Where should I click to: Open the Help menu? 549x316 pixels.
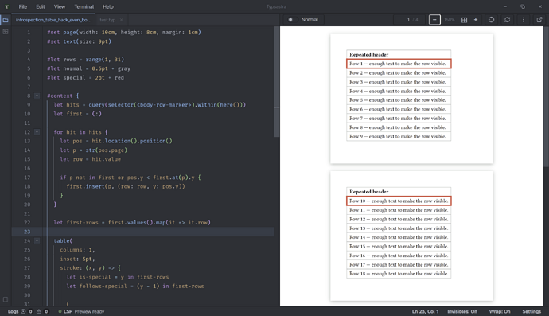coord(108,6)
